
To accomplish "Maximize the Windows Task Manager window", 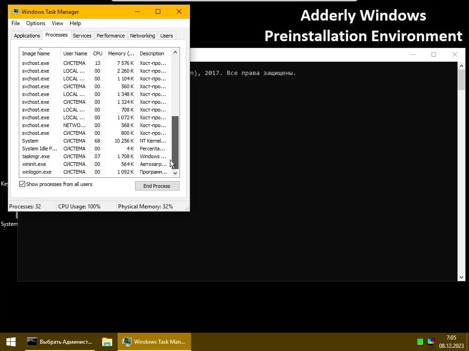I will pyautogui.click(x=158, y=11).
